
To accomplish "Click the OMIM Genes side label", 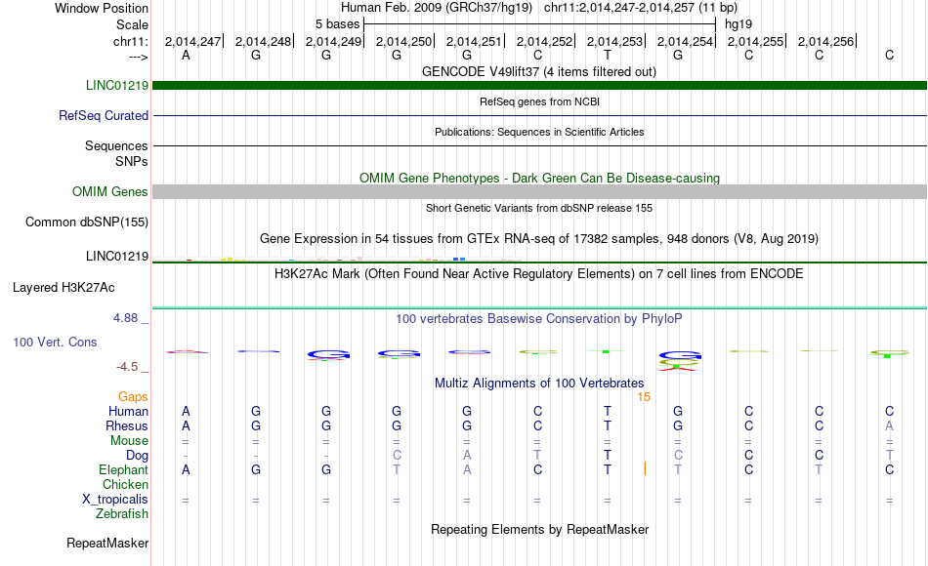I will tap(110, 191).
